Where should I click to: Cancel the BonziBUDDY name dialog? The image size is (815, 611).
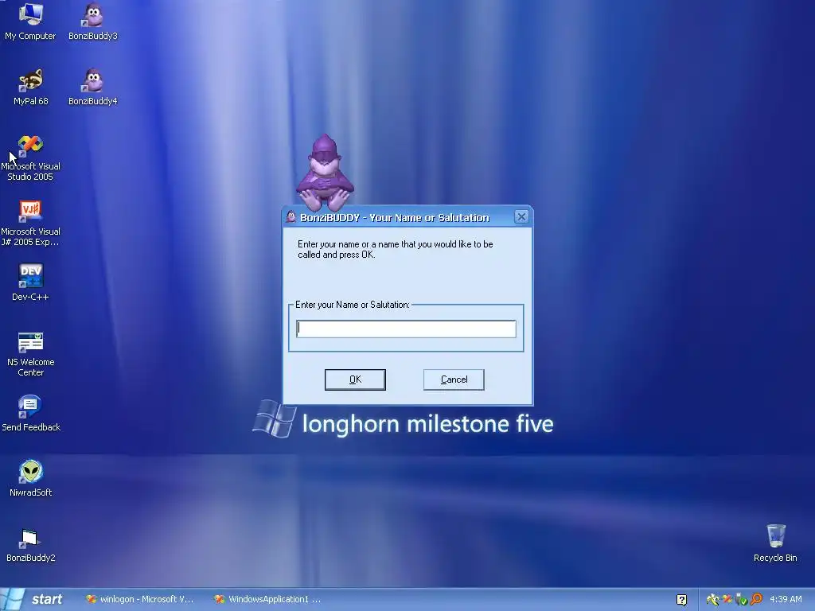point(454,379)
